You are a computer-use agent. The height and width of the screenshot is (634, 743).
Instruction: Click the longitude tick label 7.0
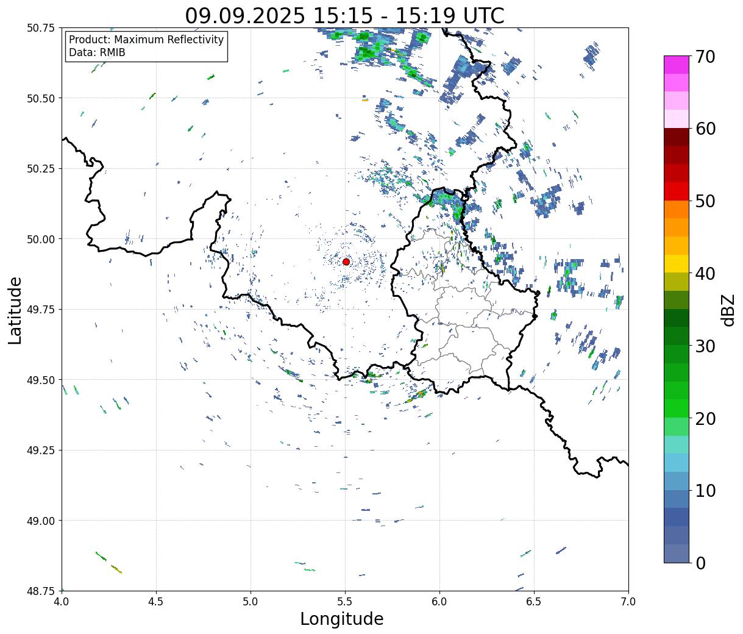point(628,601)
